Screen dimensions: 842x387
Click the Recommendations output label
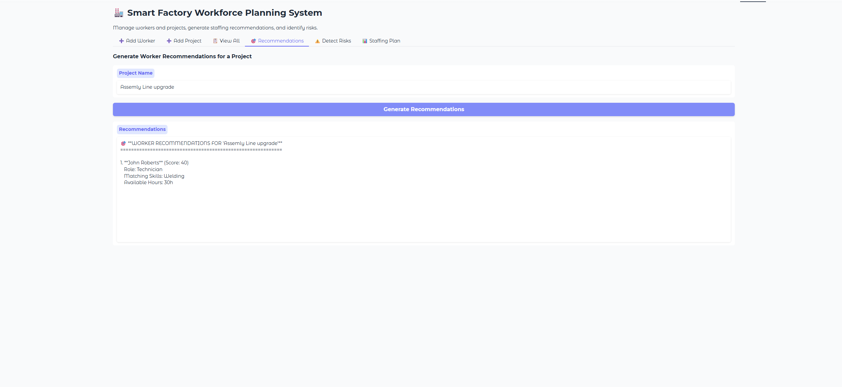[x=142, y=129]
